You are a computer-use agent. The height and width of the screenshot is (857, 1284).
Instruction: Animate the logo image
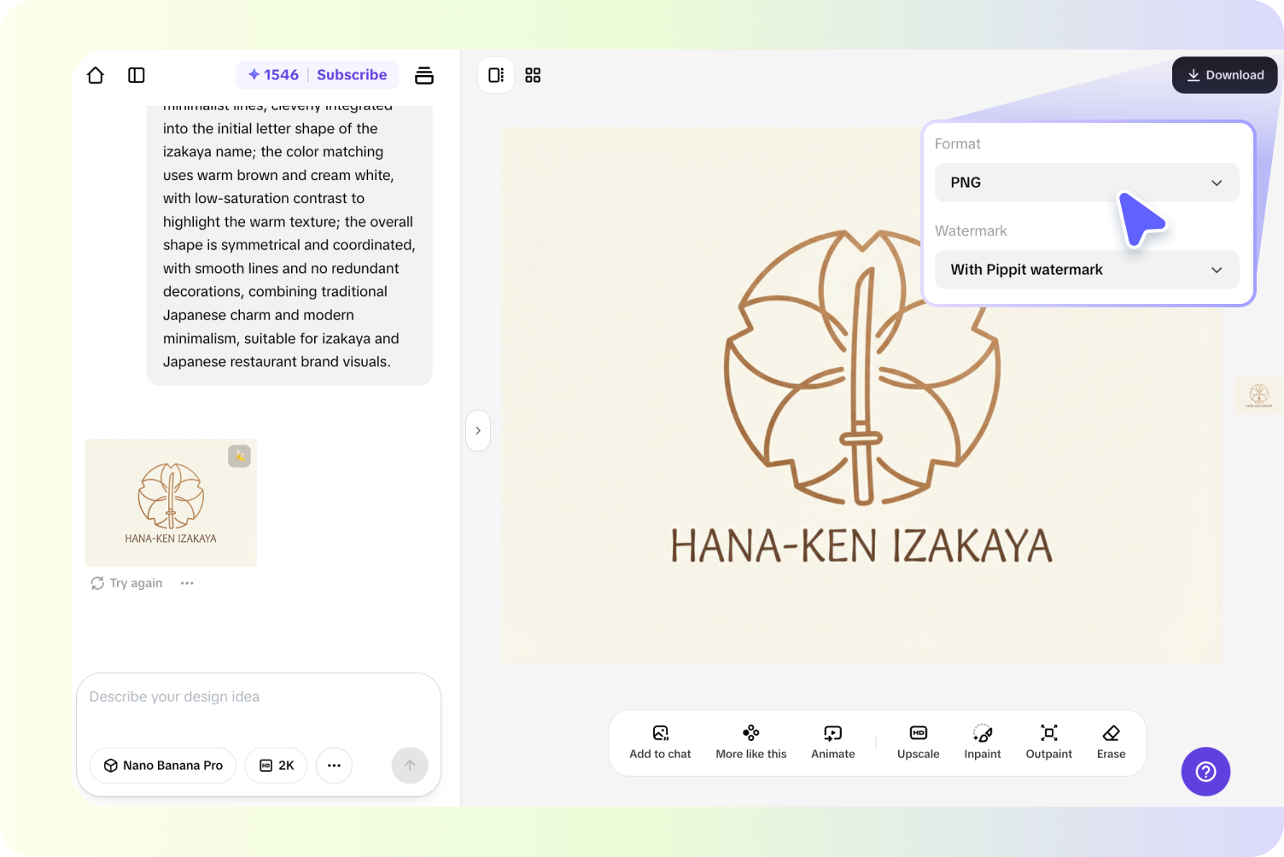(833, 743)
